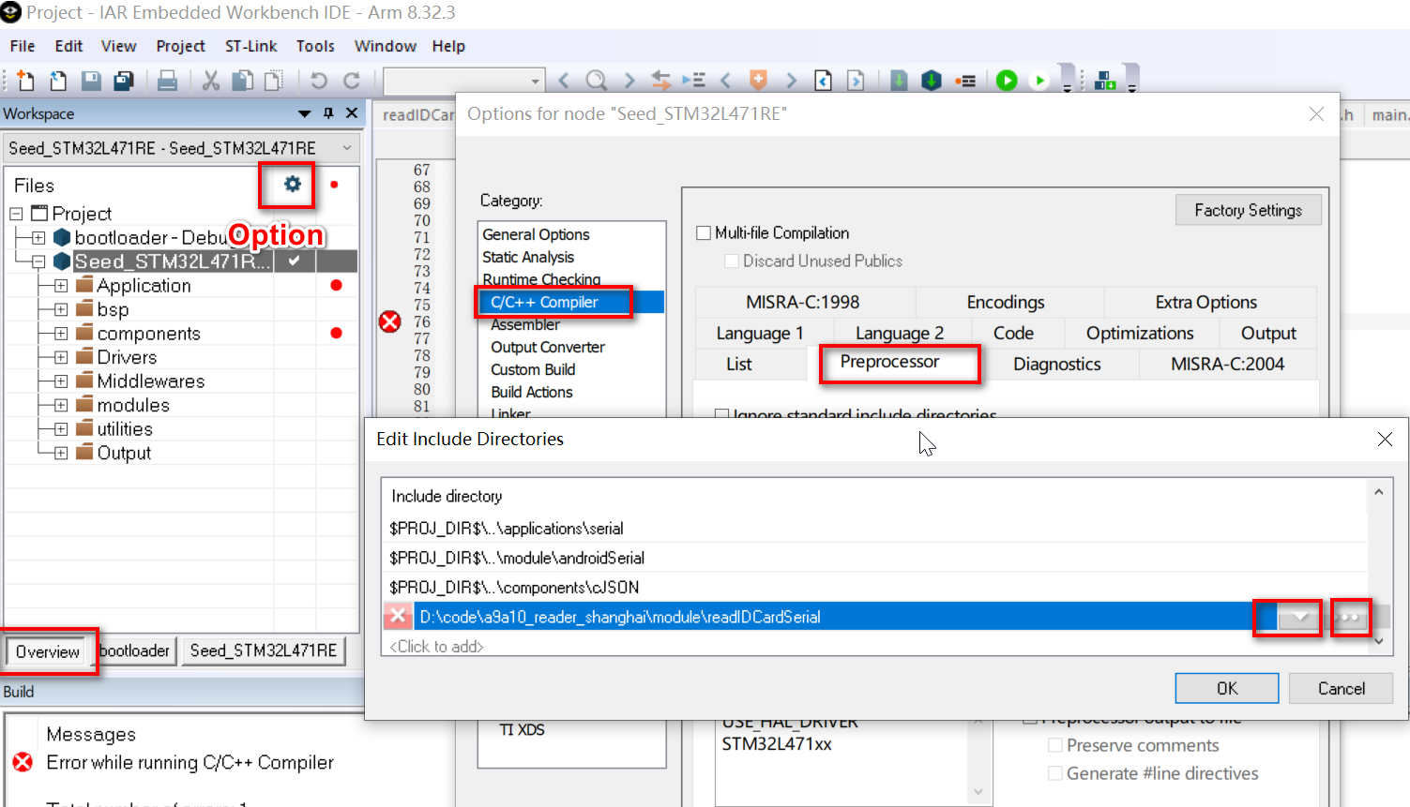Click the Redo arrow icon
The width and height of the screenshot is (1410, 807).
pos(352,81)
